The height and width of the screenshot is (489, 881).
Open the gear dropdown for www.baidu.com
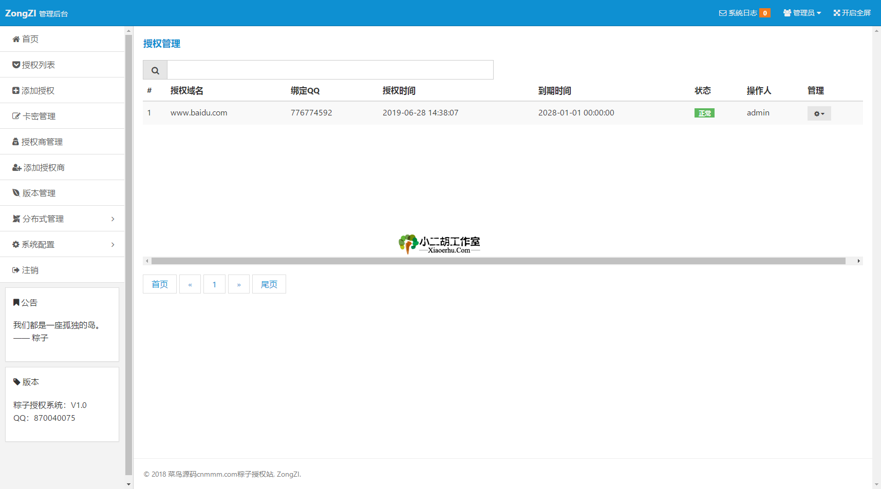[819, 113]
